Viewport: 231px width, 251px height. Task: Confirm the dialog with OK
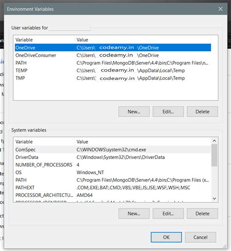[166, 237]
